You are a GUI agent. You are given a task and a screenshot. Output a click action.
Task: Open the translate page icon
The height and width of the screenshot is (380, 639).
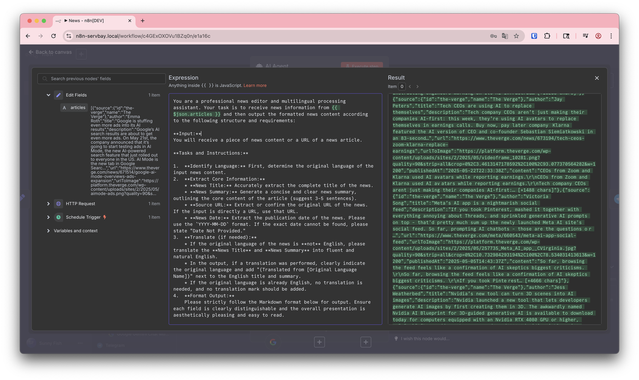[505, 36]
